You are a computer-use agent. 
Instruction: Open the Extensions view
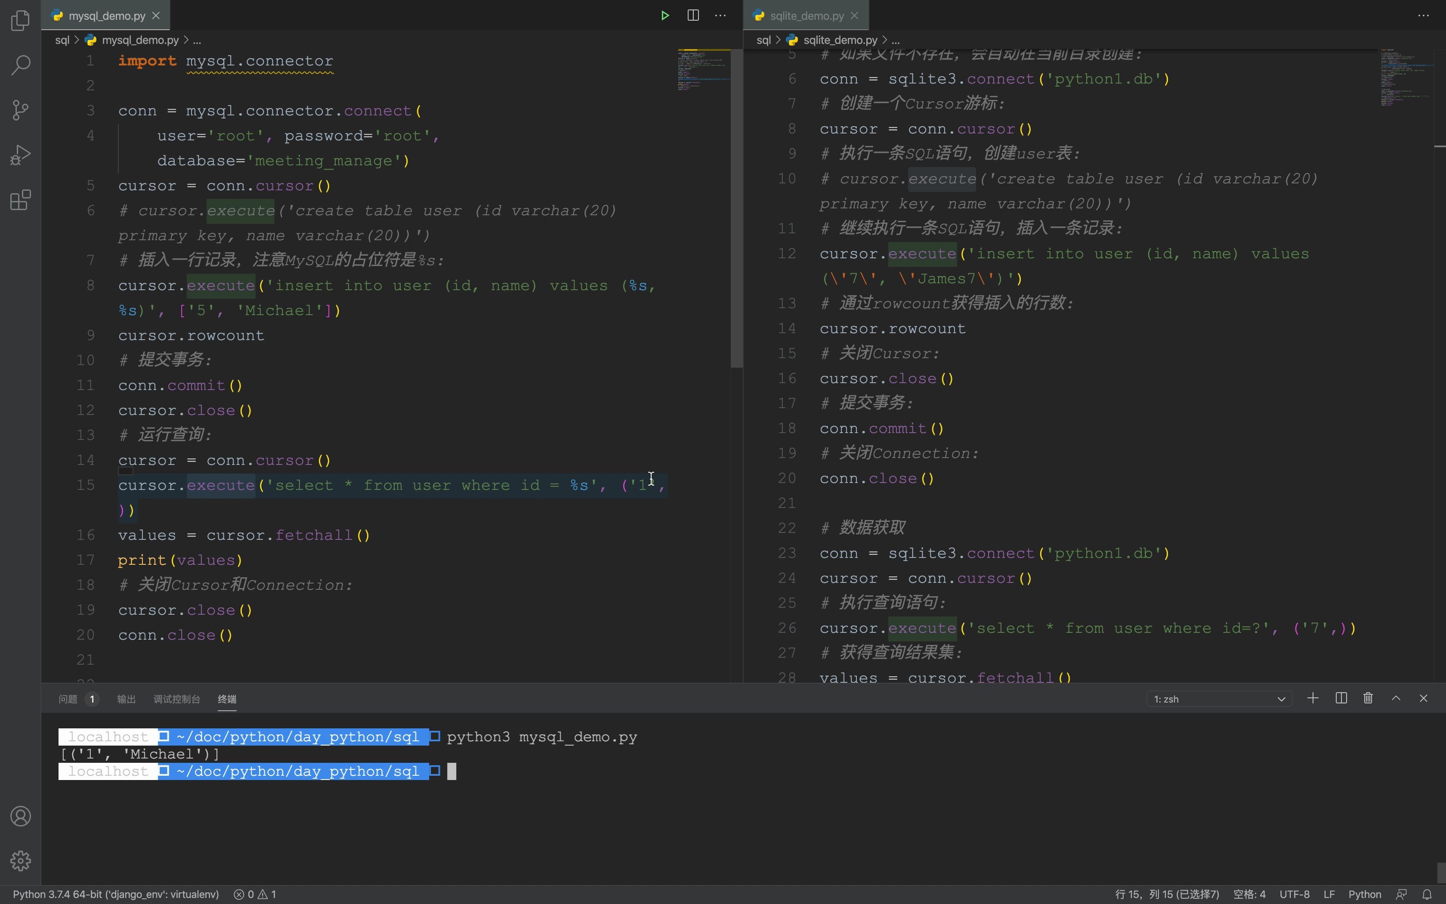click(x=20, y=200)
